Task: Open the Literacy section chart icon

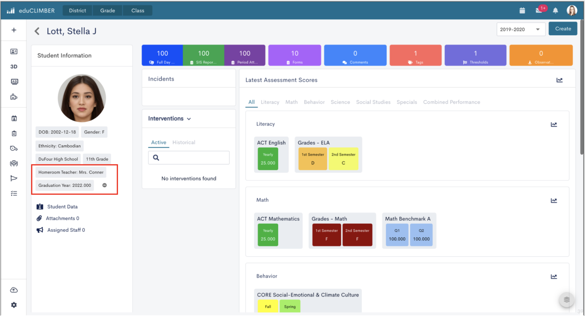Action: [x=554, y=124]
